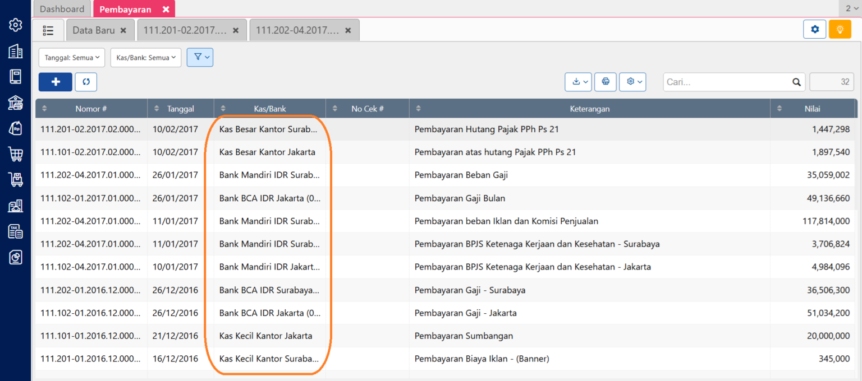Screen dimensions: 862x381
Task: Click the Kas & Bank sidebar icon
Action: tap(15, 103)
